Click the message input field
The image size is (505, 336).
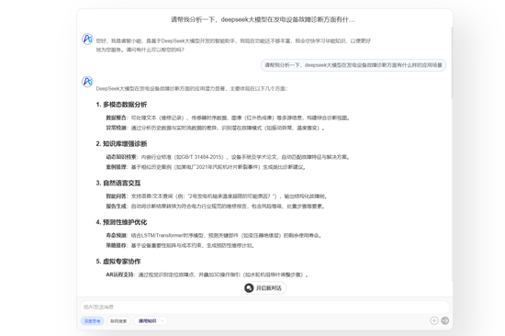coord(264,307)
